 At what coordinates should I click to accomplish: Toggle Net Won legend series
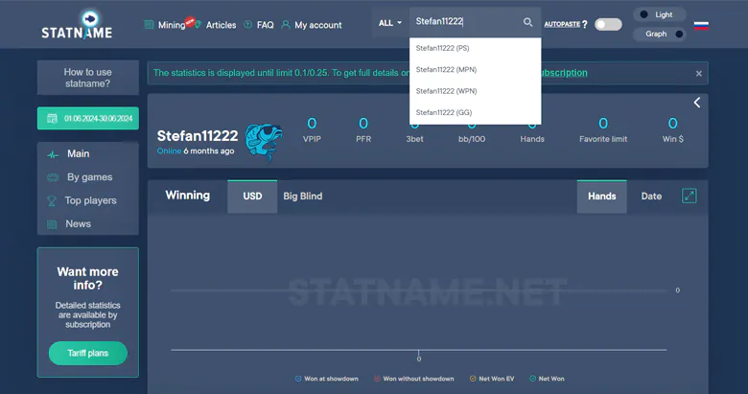click(x=547, y=379)
